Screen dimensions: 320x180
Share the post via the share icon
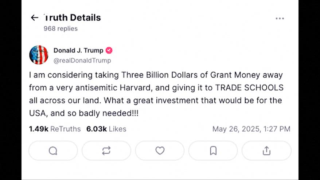pyautogui.click(x=266, y=150)
